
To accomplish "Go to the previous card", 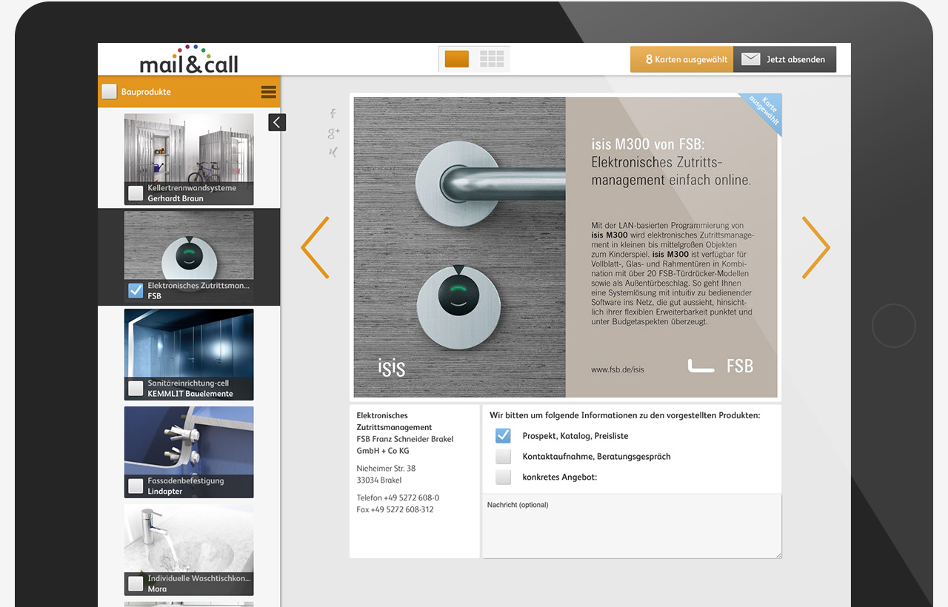I will coord(315,247).
